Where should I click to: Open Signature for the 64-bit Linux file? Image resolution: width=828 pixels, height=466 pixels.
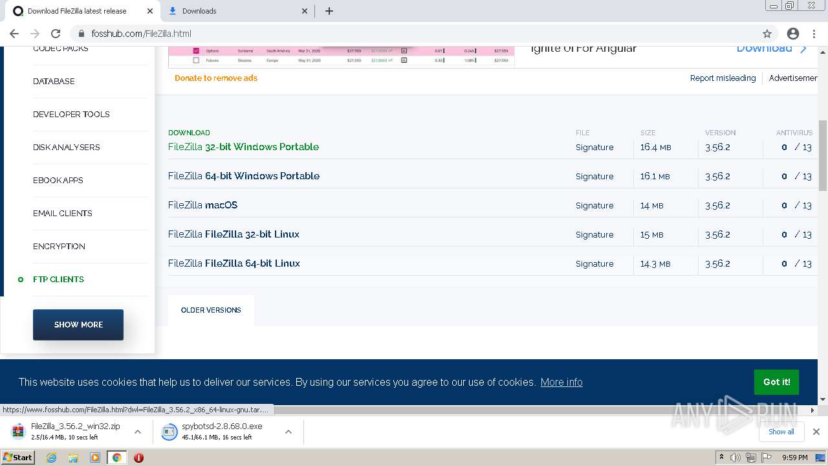tap(594, 264)
